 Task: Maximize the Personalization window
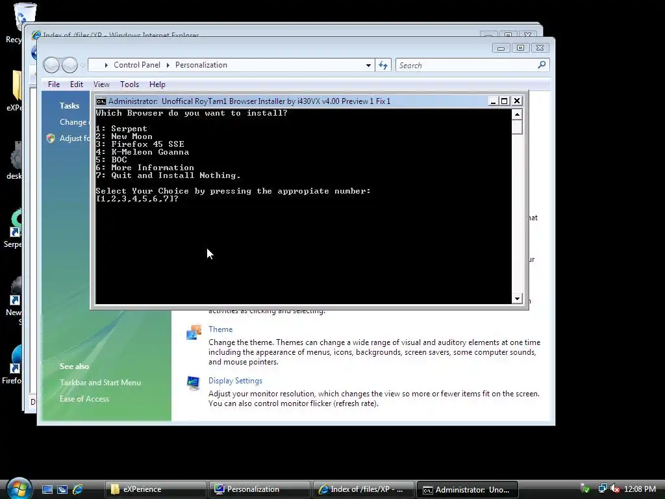pos(520,48)
